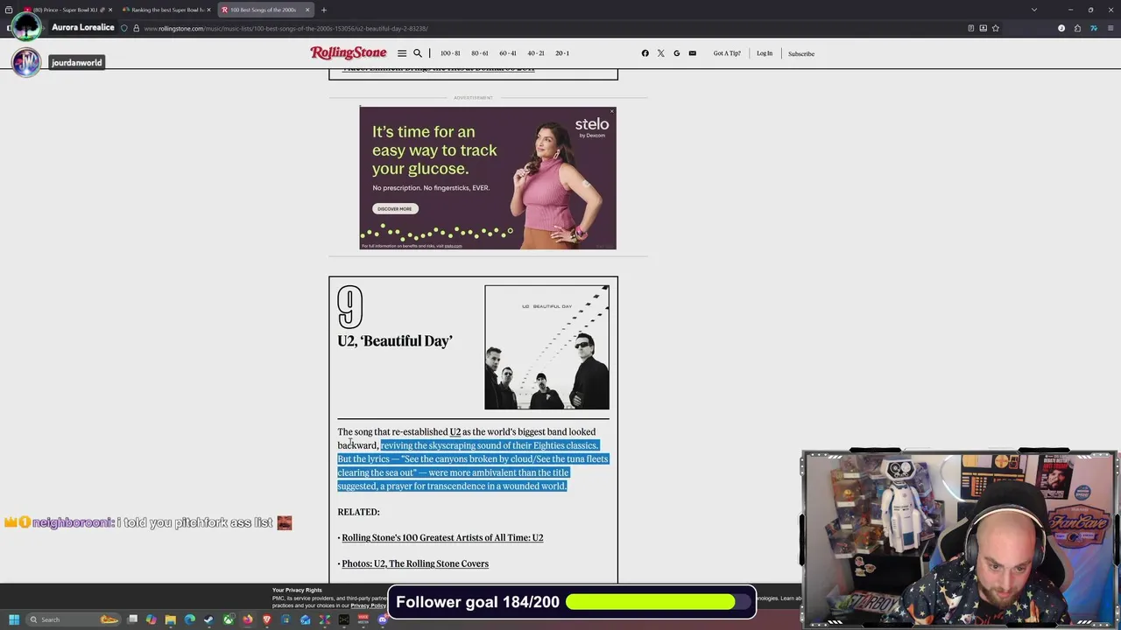Screen dimensions: 1121x630
Task: Open File Explorer from the taskbar
Action: tap(171, 619)
